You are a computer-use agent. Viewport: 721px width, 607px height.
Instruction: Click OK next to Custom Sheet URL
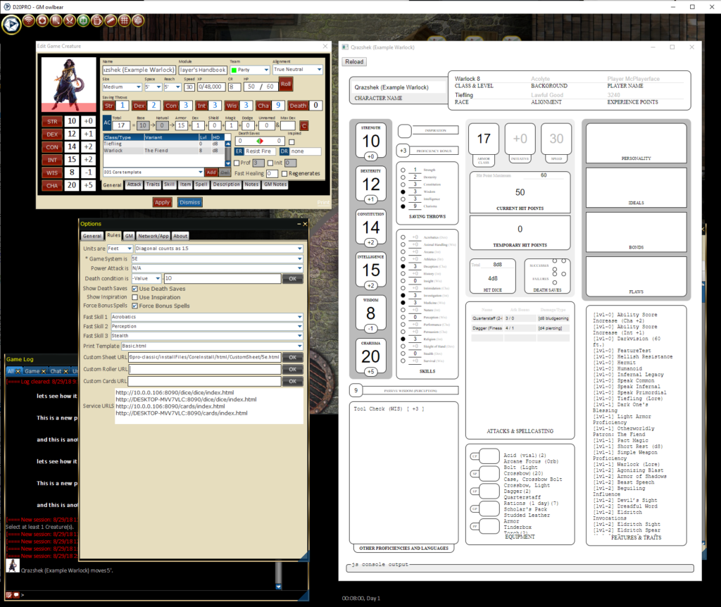tap(292, 357)
